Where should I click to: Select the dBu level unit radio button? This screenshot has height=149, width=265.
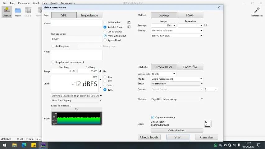click(105, 77)
